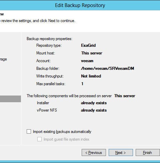Click the Mount host label
The image size is (160, 163).
click(x=46, y=53)
